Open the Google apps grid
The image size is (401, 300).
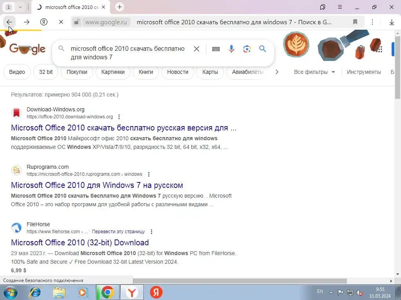click(x=379, y=49)
